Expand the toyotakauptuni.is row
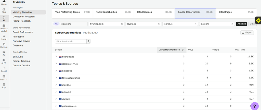This screenshot has height=110, width=261. coord(56,78)
